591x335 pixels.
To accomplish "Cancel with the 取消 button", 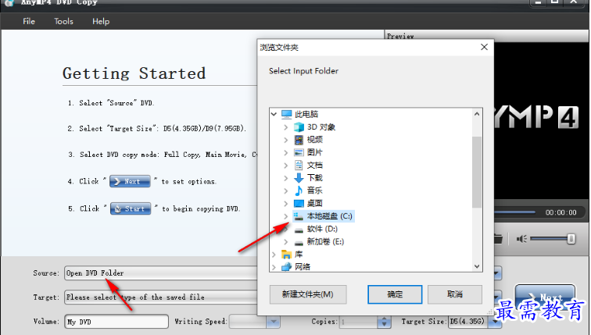I will [x=454, y=294].
